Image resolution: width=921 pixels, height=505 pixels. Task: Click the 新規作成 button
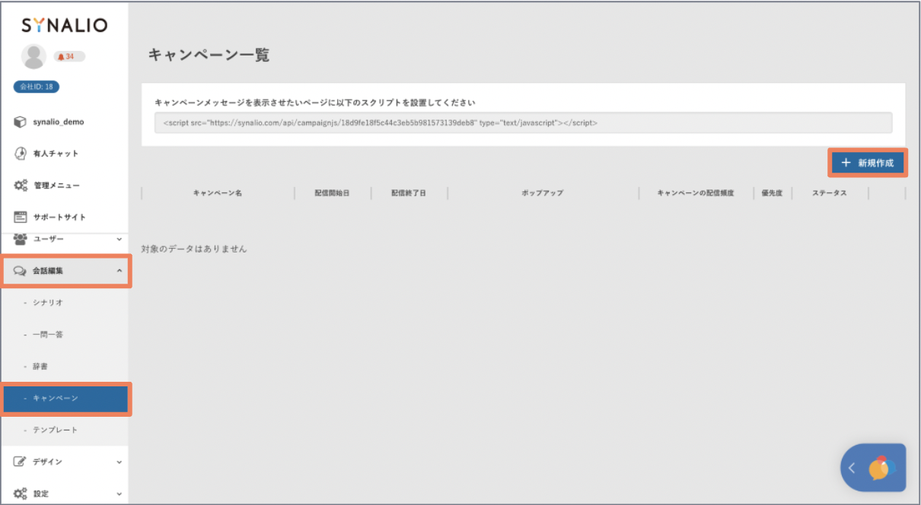pos(868,163)
